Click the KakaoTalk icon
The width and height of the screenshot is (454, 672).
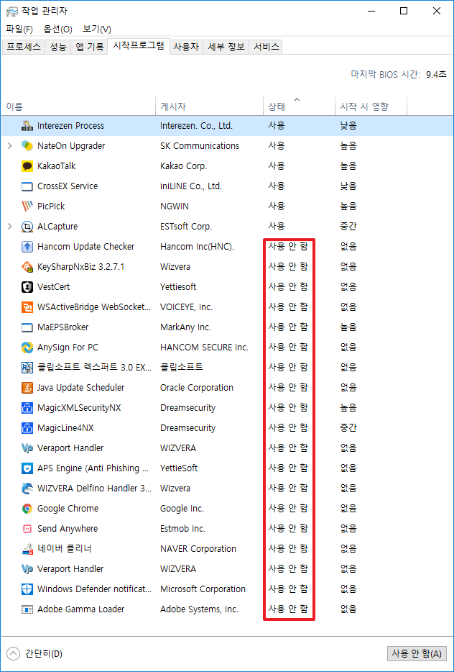[27, 166]
